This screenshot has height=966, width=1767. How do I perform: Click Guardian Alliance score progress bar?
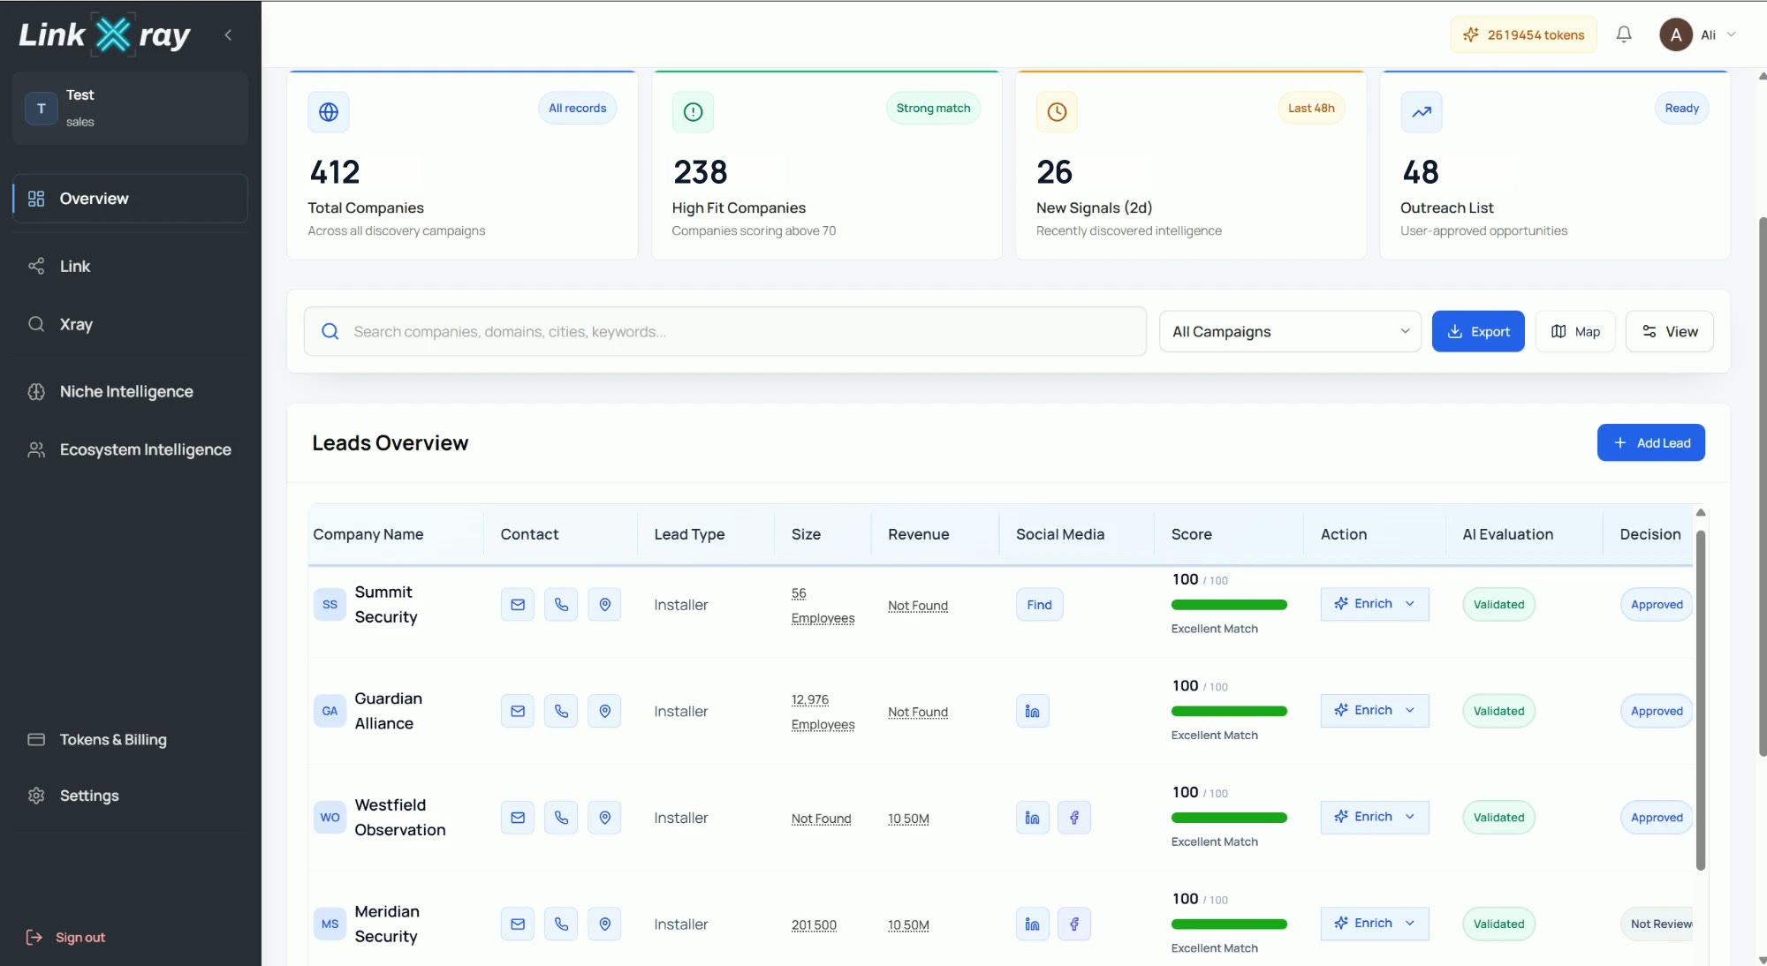[1229, 712]
